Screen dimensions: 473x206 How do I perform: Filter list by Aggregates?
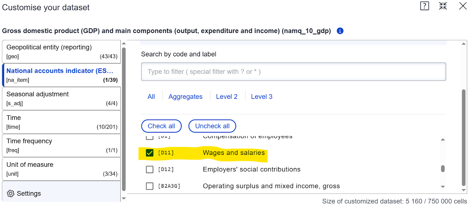tap(185, 97)
